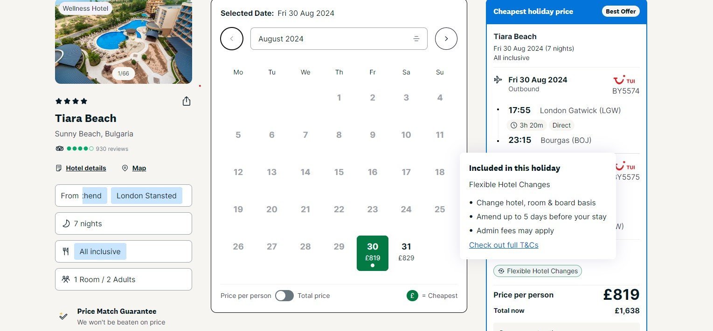
Task: Click the green pound cheapest legend icon
Action: pos(412,296)
